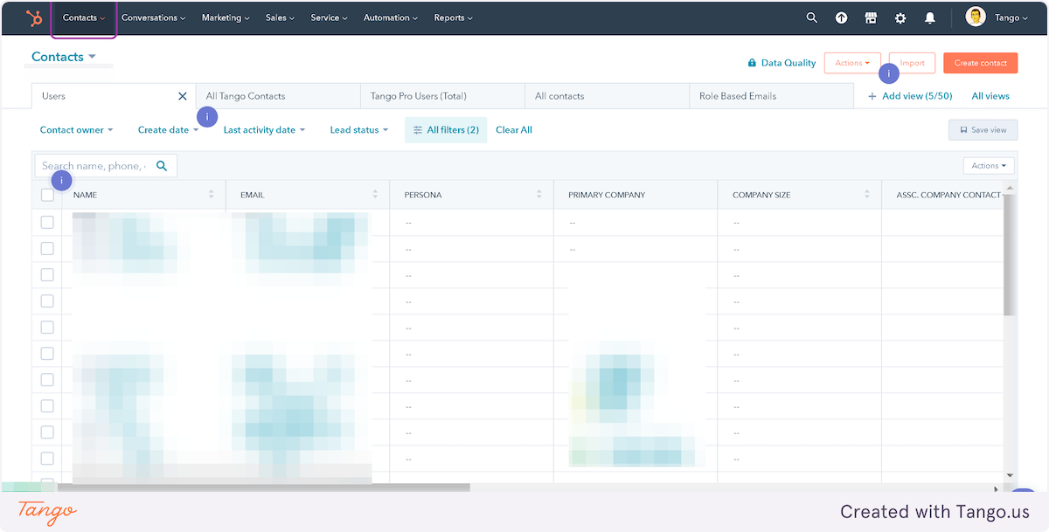Toggle the select-all checkbox in header
Image resolution: width=1049 pixels, height=532 pixels.
point(47,195)
